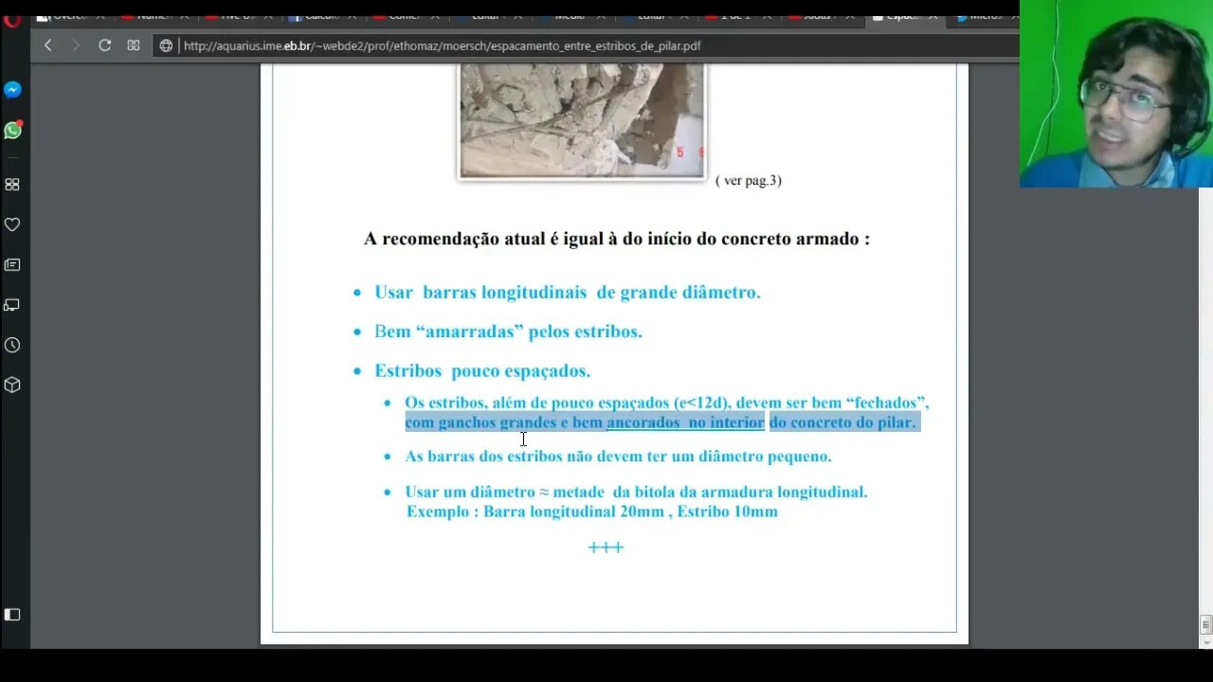Open Speed Dial from the sidebar
Screen dimensions: 1213x682
pos(12,185)
